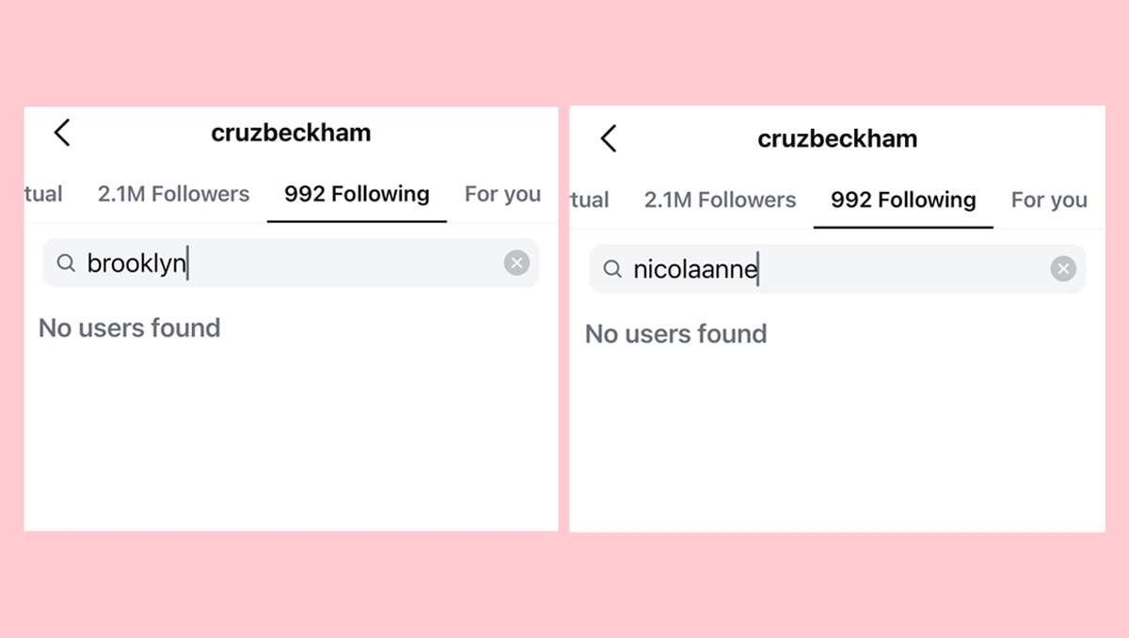This screenshot has height=638, width=1129.
Task: Click the No users found message on the right
Action: [x=676, y=333]
